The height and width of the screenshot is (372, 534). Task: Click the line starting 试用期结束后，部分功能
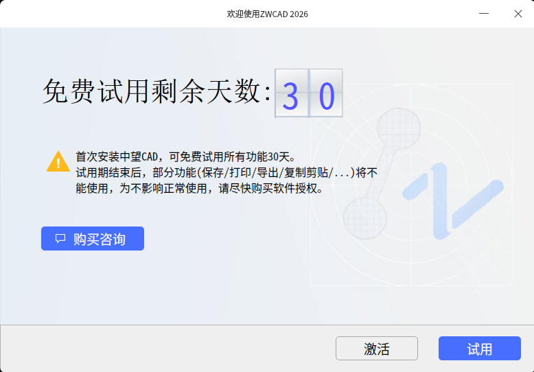(227, 173)
